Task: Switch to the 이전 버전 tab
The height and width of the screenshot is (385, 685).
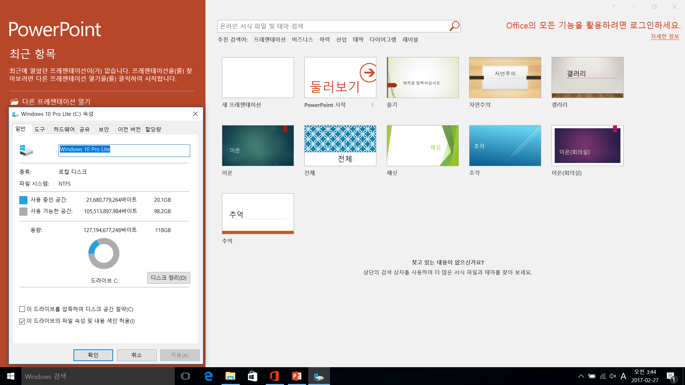Action: tap(129, 129)
